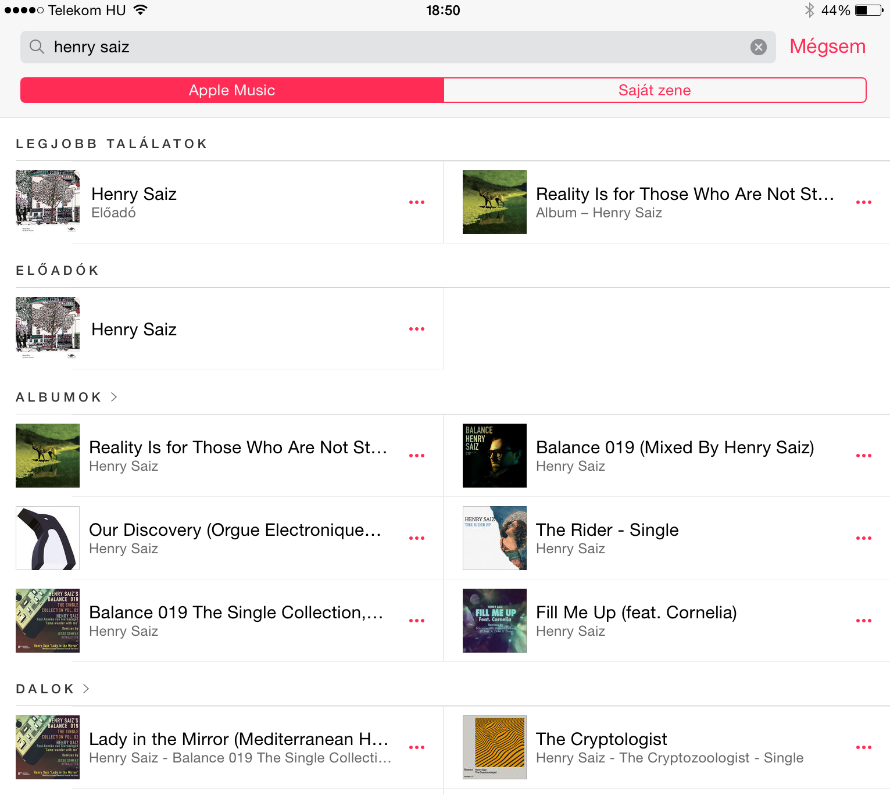Image resolution: width=890 pixels, height=795 pixels.
Task: Open more options for Balance 019 (Mixed By Henry Saiz)
Action: [x=864, y=456]
